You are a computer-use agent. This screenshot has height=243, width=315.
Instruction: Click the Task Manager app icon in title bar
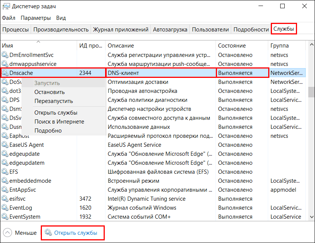(6, 6)
